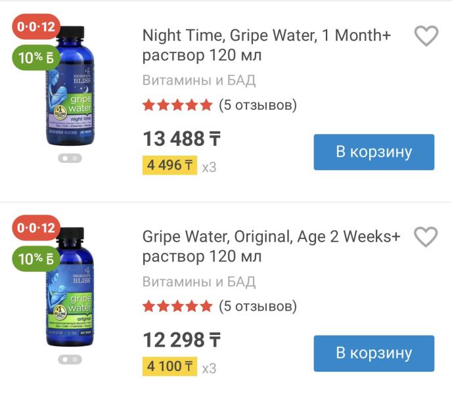
Task: Click the star rating of Night Time Gripe Water
Action: pos(177,105)
